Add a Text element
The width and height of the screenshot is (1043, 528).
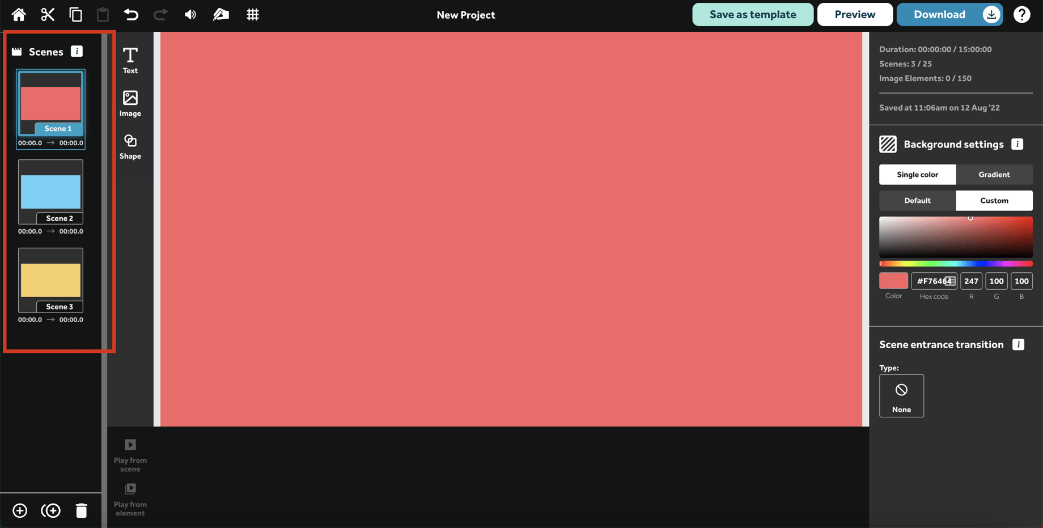coord(130,60)
